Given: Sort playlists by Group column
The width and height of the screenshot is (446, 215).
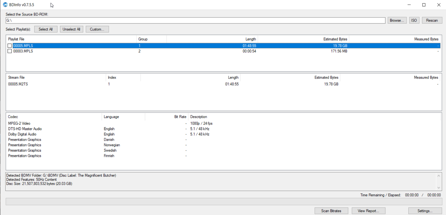Looking at the screenshot, I should (152, 39).
